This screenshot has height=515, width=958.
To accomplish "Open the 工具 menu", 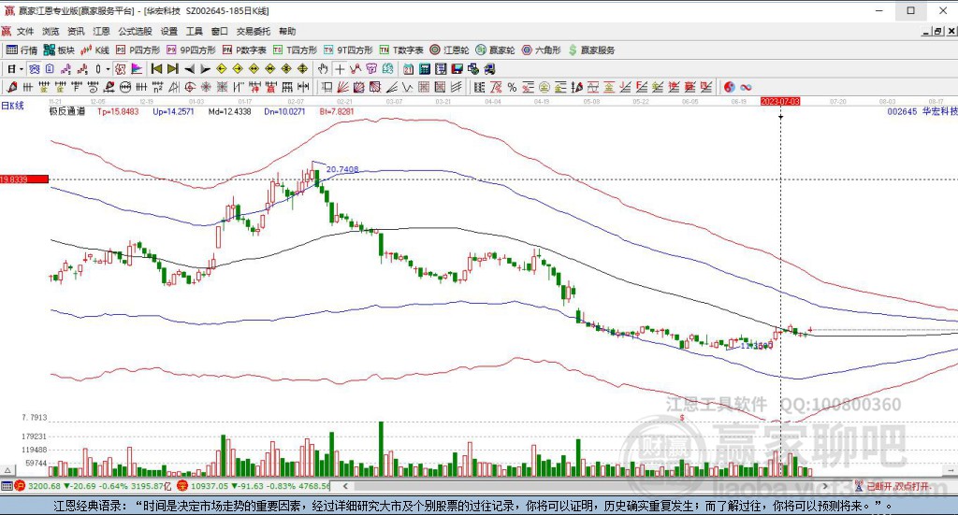I will coord(195,31).
